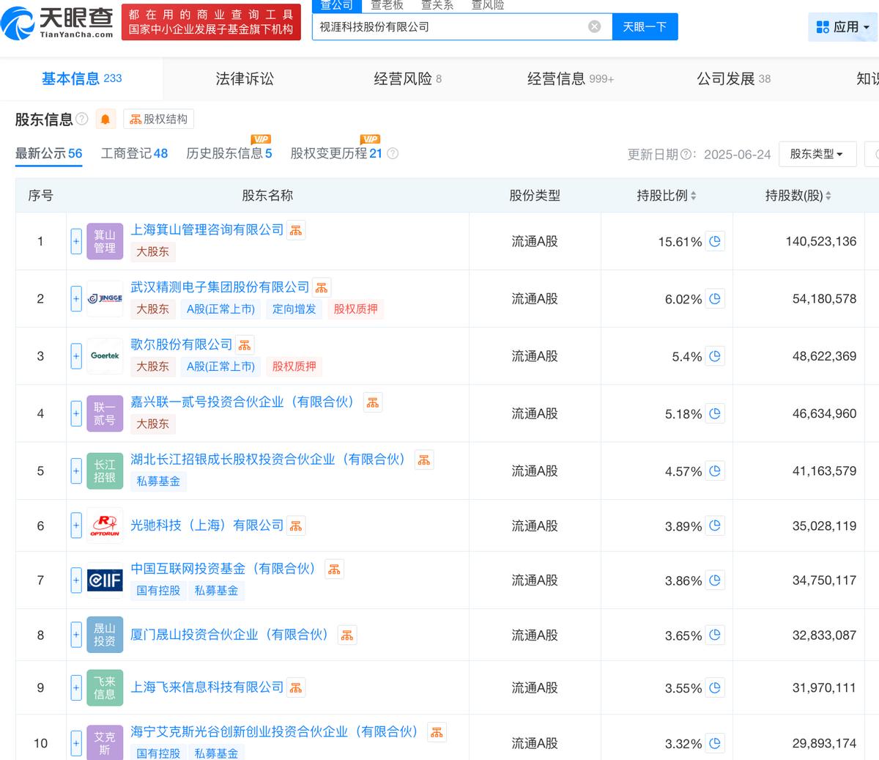Viewport: 879px width, 760px height.
Task: Open equity structure icon for 海宁艾克斯光谷
Action: point(437,732)
